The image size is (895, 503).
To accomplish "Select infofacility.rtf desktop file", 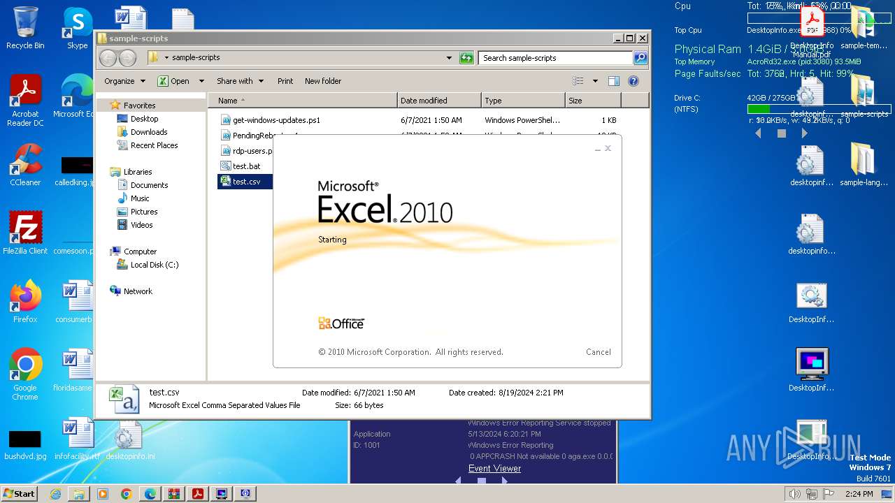I will coord(77,439).
